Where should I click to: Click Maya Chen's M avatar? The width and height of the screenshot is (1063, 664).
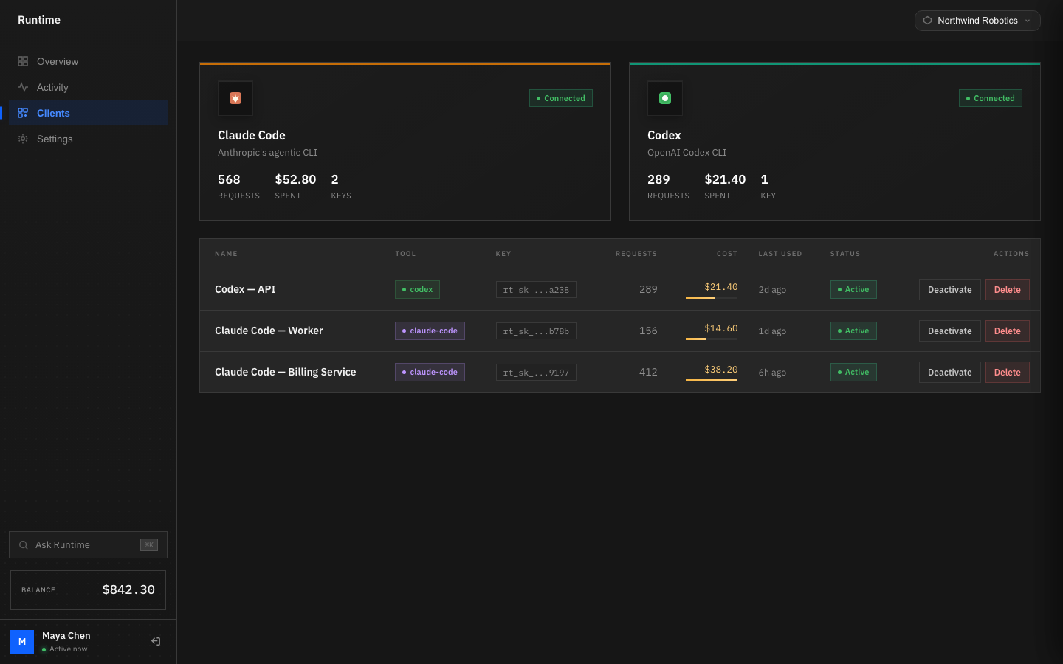22,642
